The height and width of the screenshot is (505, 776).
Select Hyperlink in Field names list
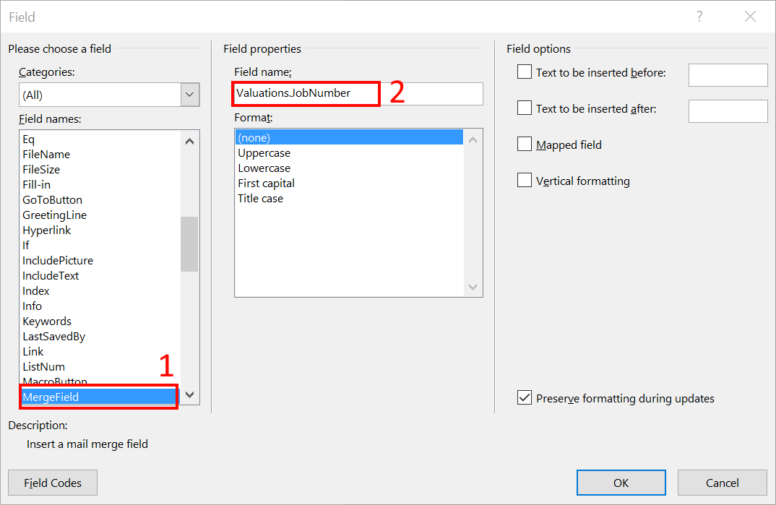47,230
